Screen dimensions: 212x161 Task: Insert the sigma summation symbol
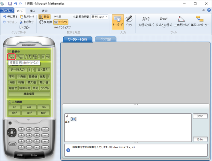point(39,57)
